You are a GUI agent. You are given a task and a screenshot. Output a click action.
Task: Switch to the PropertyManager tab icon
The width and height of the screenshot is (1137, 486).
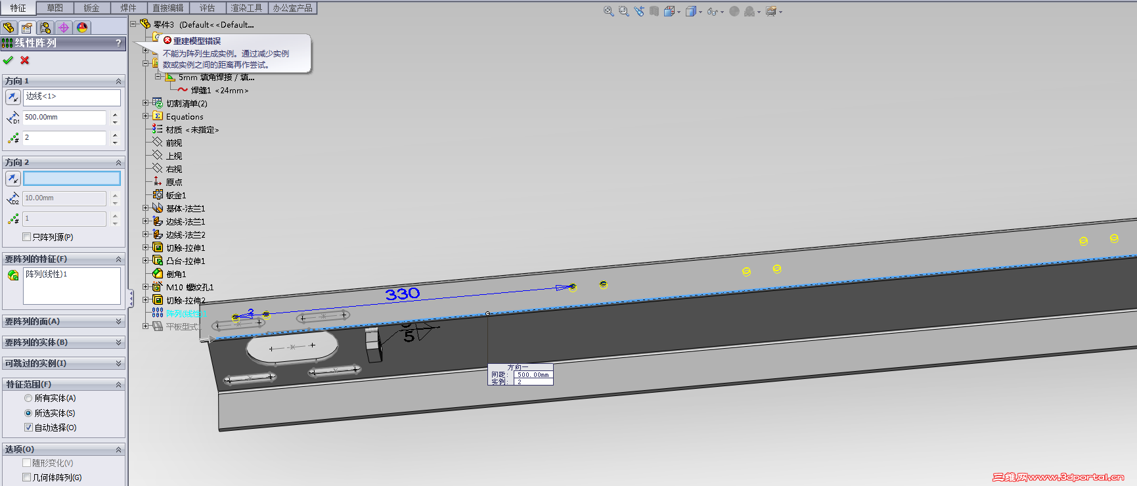27,28
